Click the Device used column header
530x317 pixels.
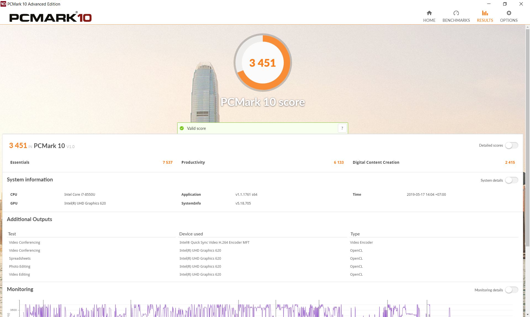(x=191, y=234)
